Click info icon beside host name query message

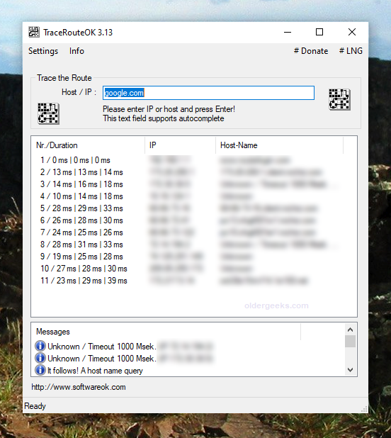[x=40, y=370]
